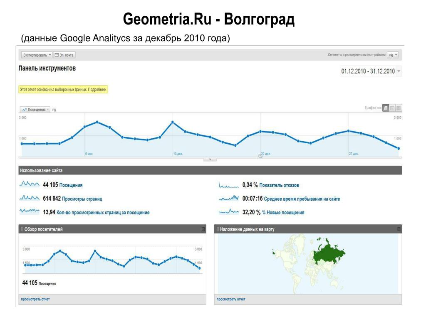The width and height of the screenshot is (426, 319).
Task: Click Среднее время пребывания на сайте link
Action: tap(302, 199)
